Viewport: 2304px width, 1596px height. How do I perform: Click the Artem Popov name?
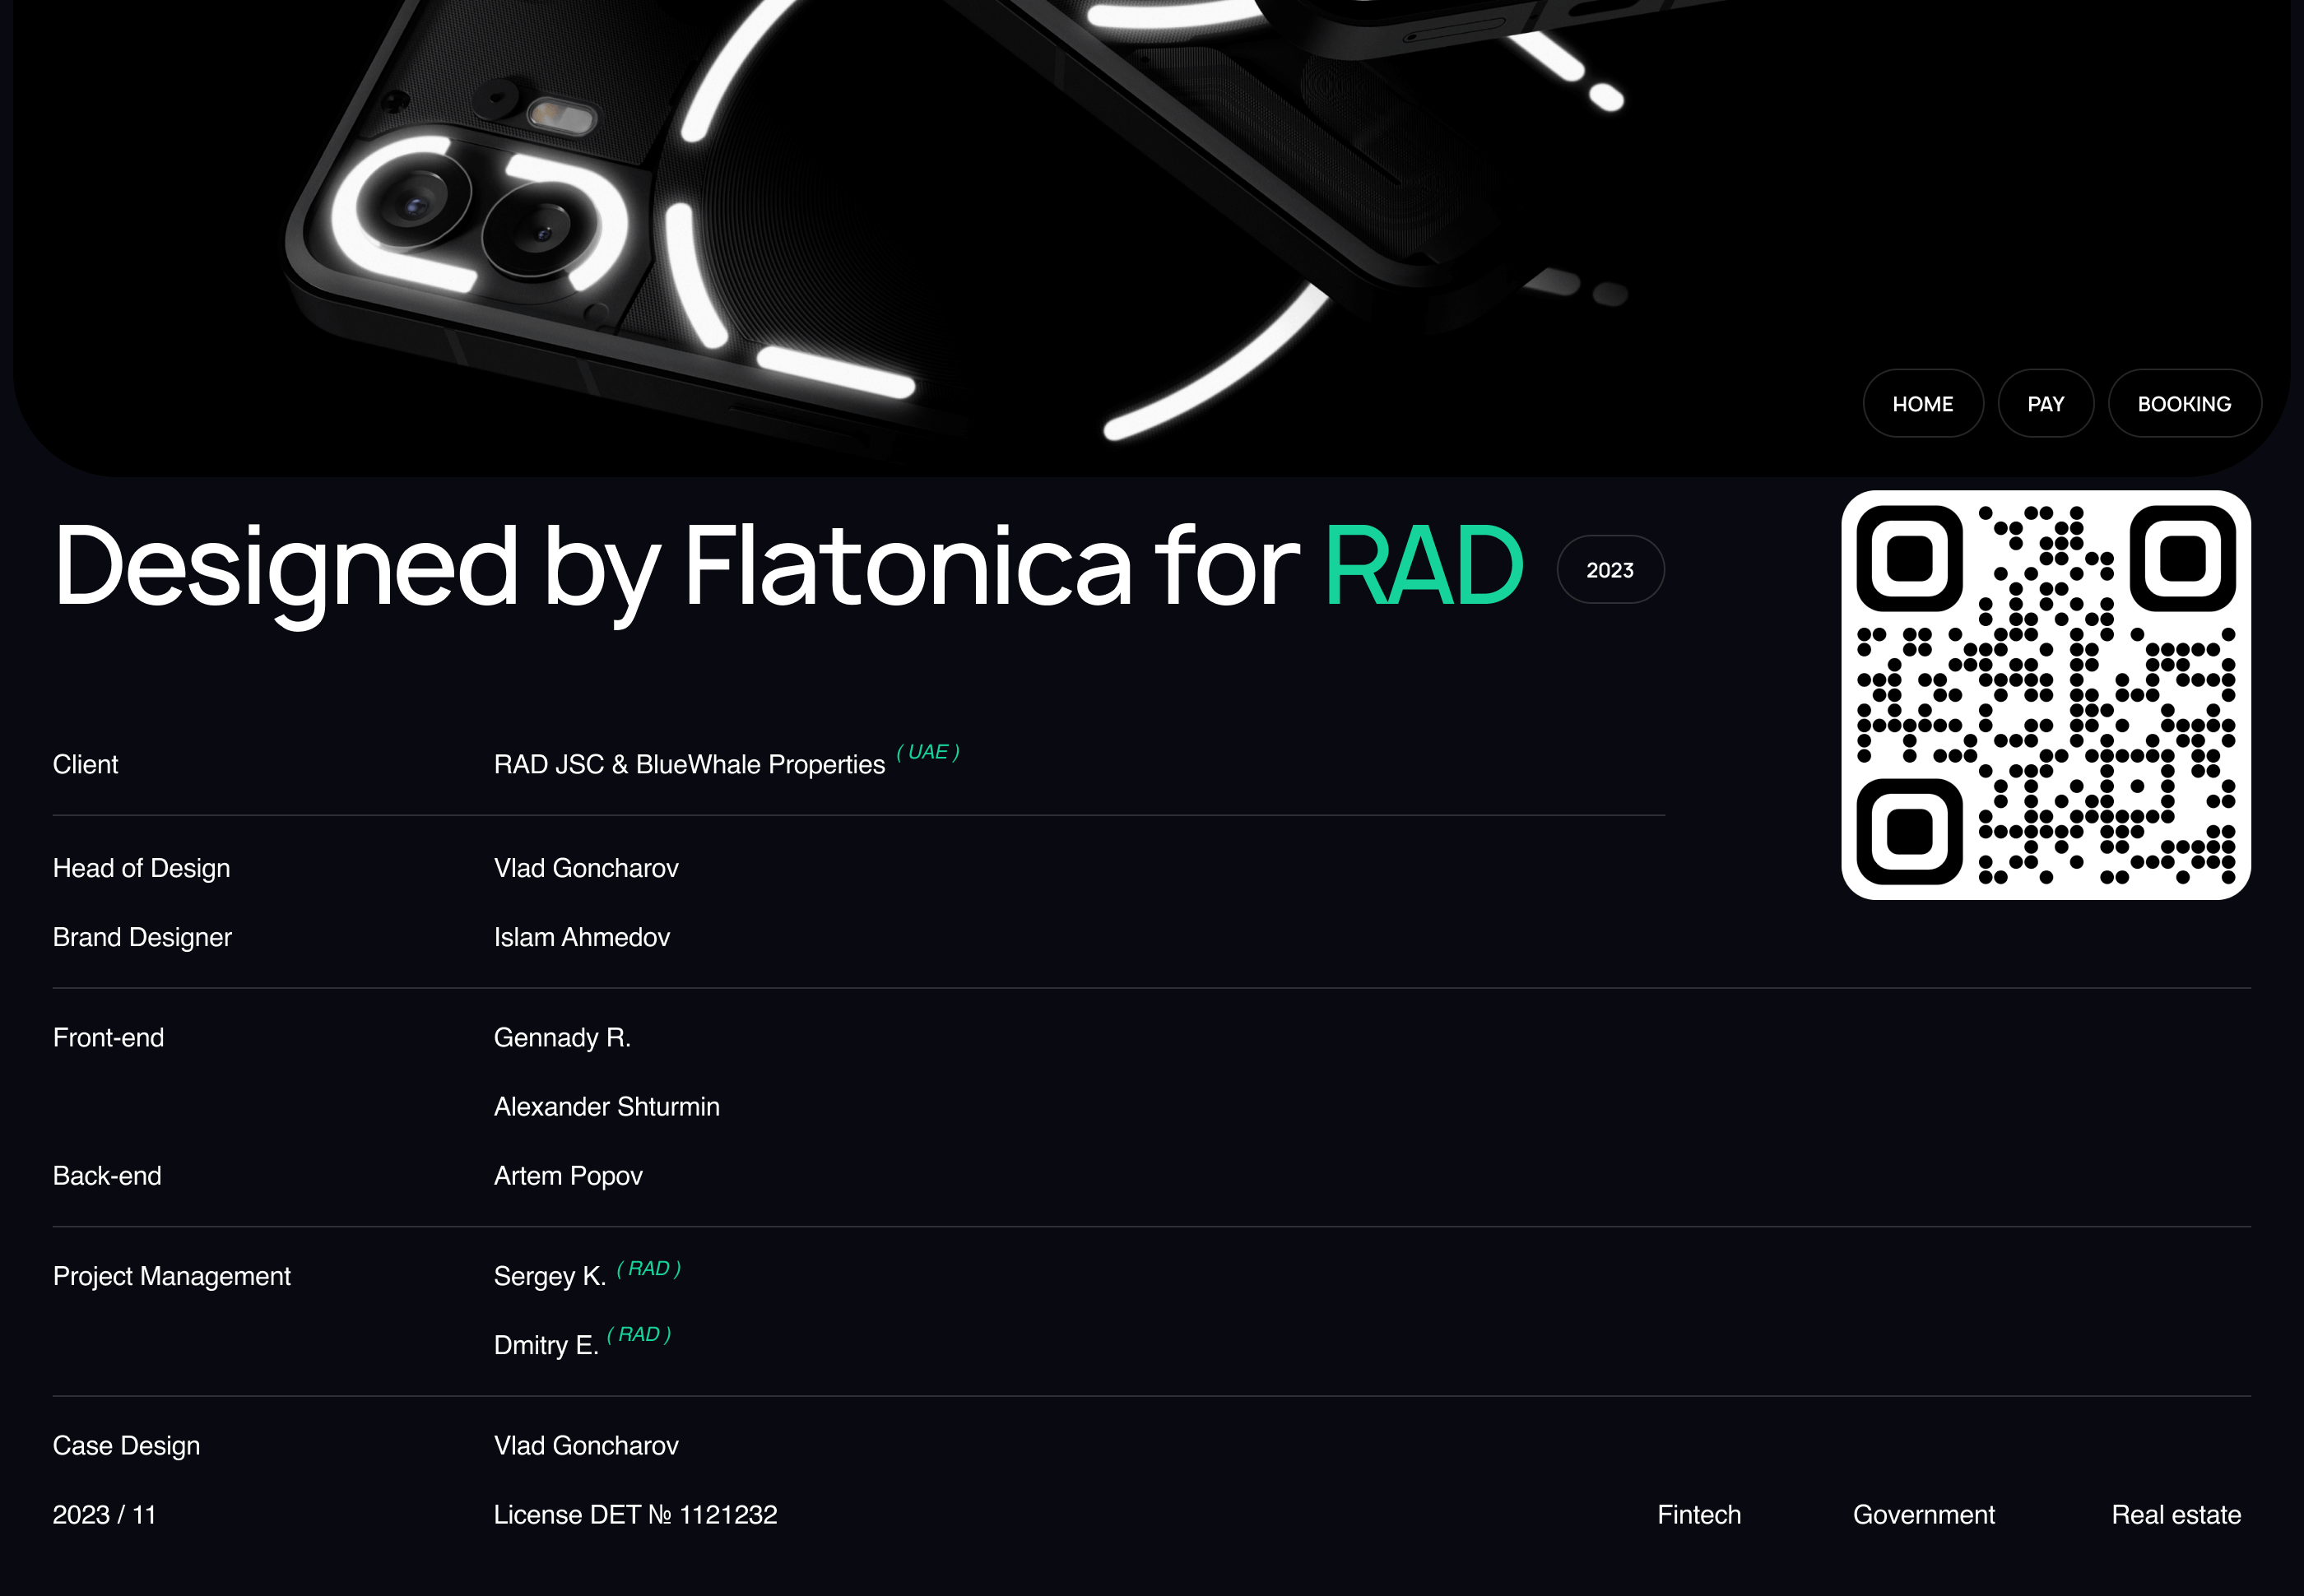(x=568, y=1176)
